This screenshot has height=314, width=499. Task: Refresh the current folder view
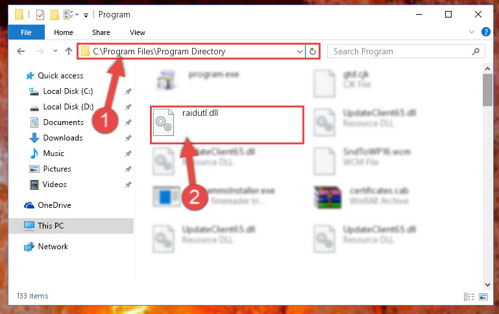pos(313,51)
